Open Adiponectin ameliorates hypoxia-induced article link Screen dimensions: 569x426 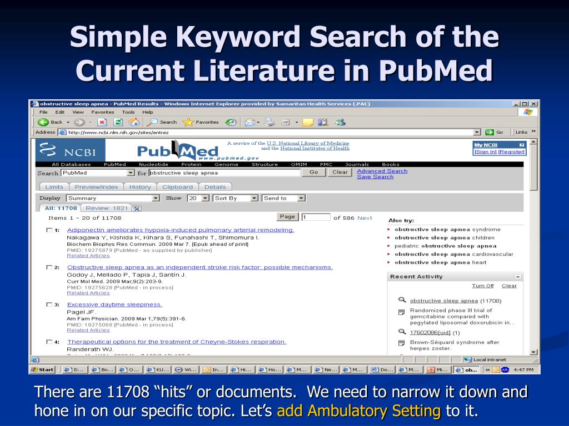181,230
